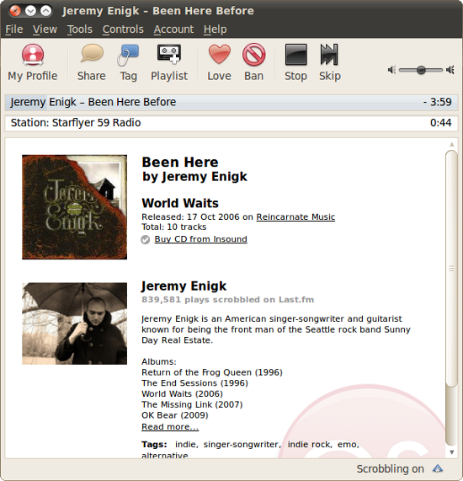463x481 pixels.
Task: Follow the Reincarnate Music label link
Action: [x=295, y=216]
